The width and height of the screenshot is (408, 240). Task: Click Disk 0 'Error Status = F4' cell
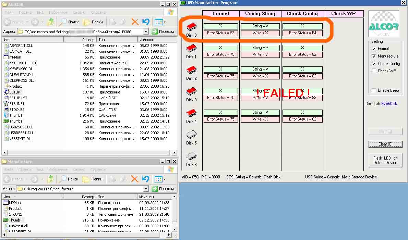[302, 33]
